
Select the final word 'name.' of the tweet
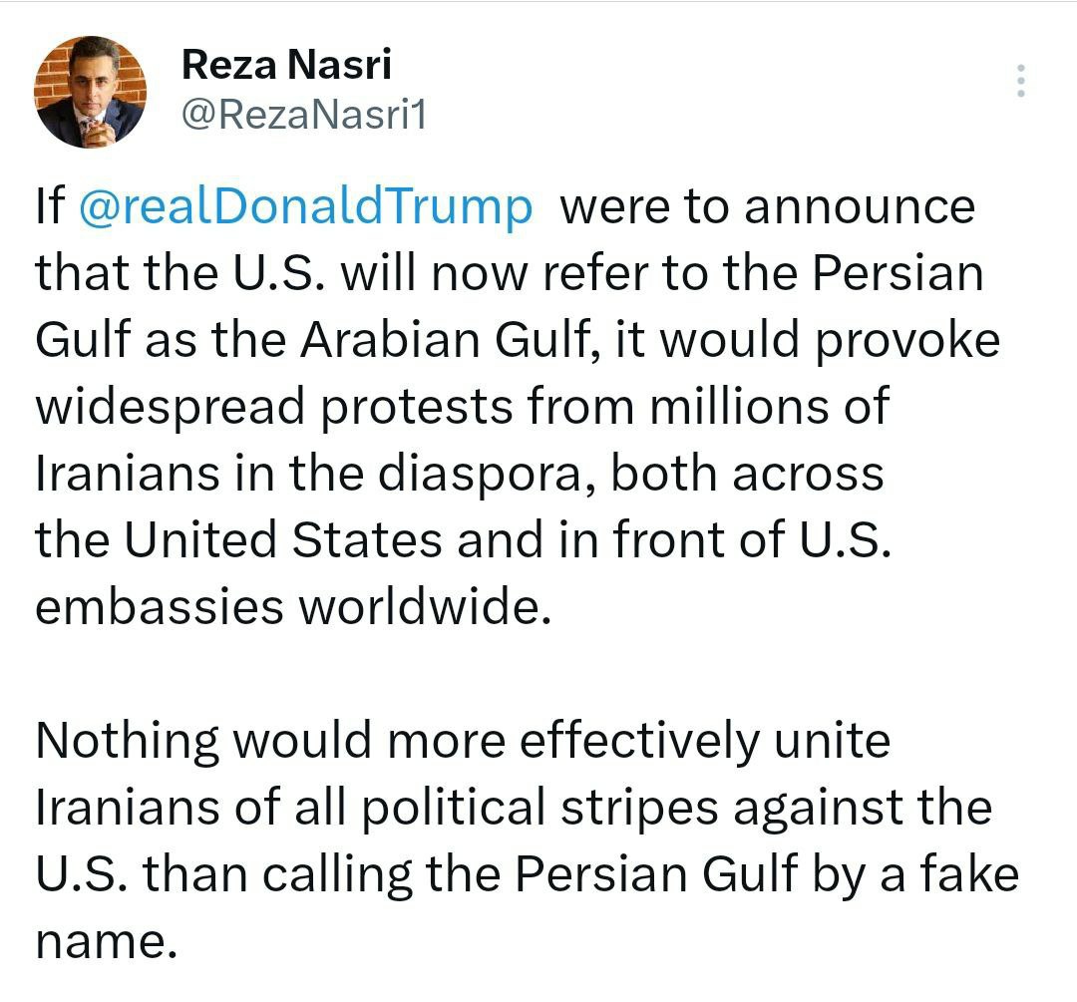pyautogui.click(x=107, y=941)
